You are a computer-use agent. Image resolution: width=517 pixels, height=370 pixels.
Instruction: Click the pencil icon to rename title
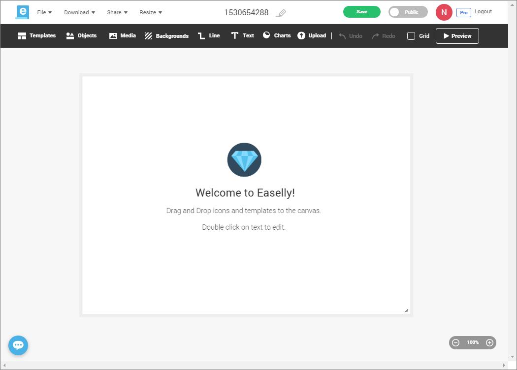point(281,13)
